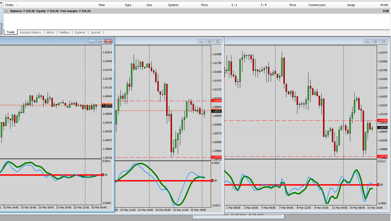Click the 1.59746 red price label in right chart
391x221 pixels.
tap(383, 156)
